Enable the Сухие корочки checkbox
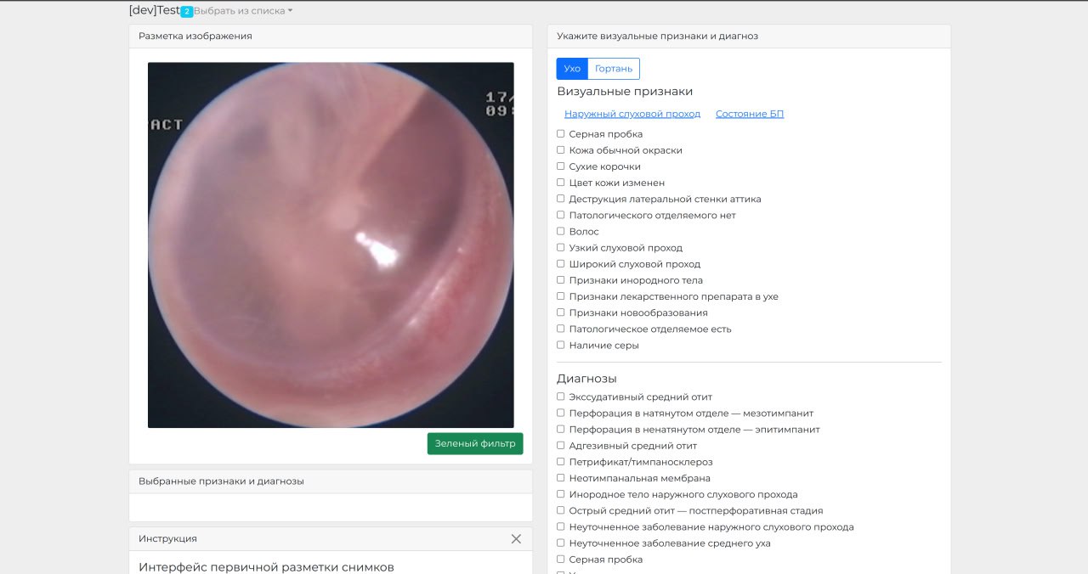 tap(561, 166)
